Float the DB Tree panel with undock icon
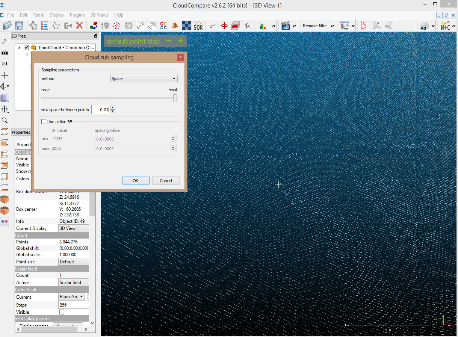Viewport: 458px width, 337px height. pos(96,36)
